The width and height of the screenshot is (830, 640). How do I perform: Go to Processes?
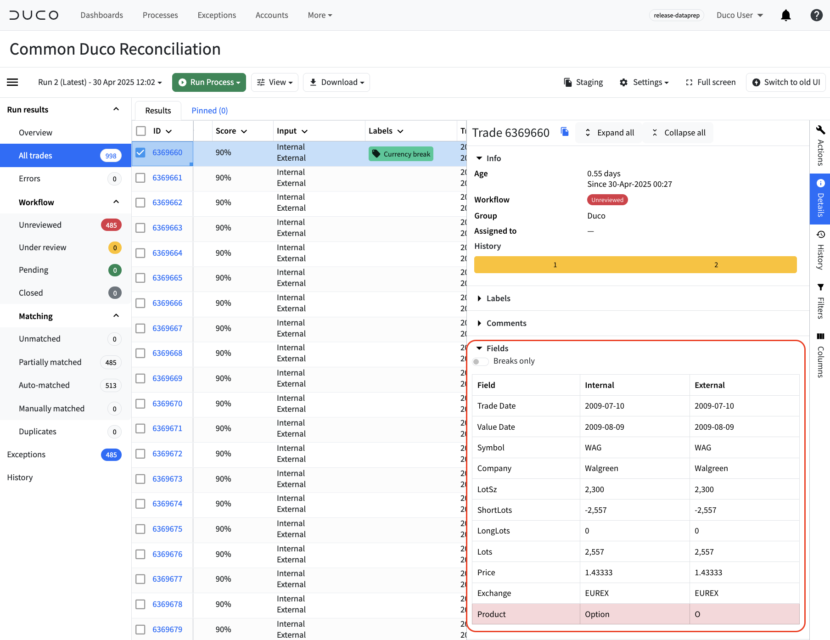pyautogui.click(x=160, y=15)
